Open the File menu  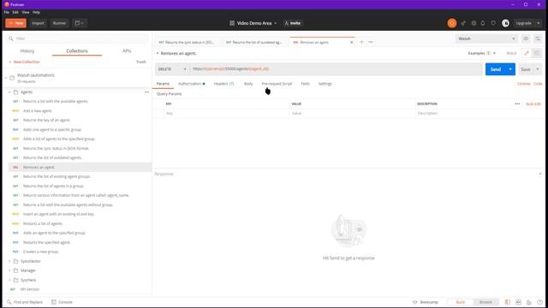tap(7, 12)
